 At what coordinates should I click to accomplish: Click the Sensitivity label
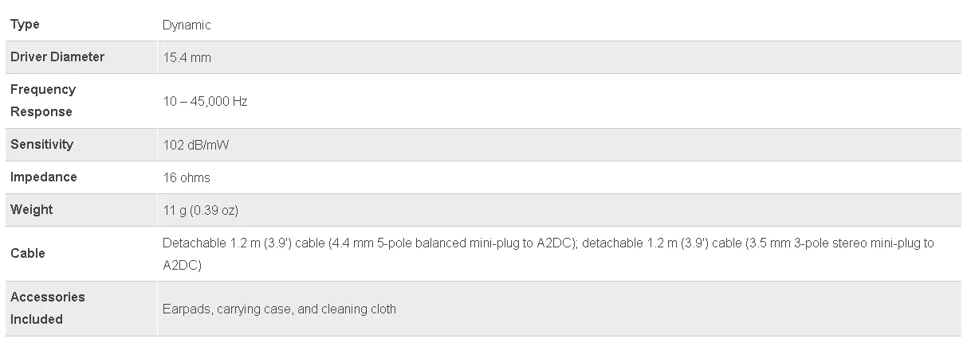pos(41,145)
